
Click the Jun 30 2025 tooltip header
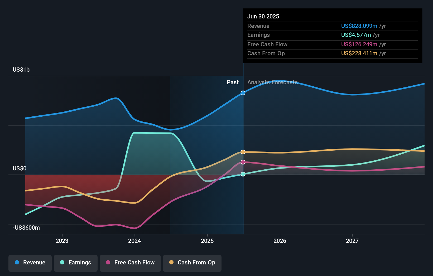263,16
